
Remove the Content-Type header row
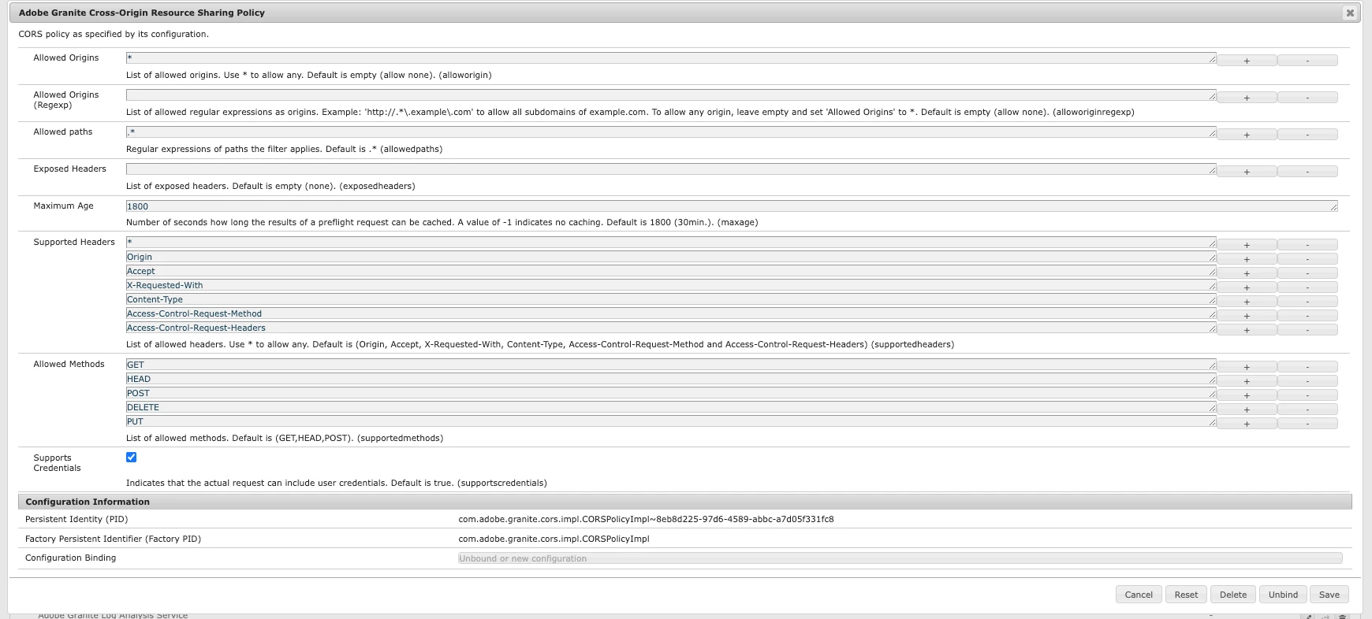[1307, 302]
